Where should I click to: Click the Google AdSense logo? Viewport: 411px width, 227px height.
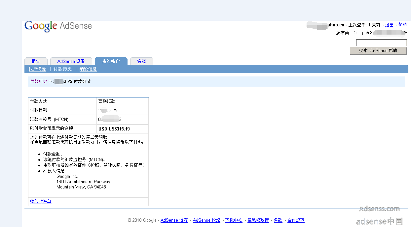tap(58, 26)
